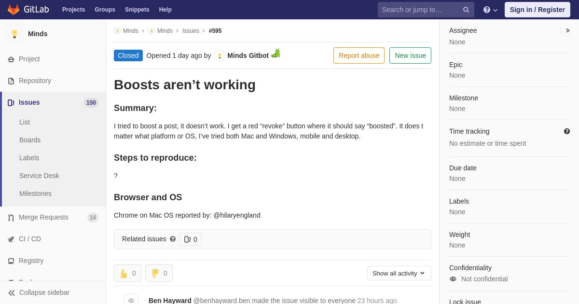Open the Groups menu
Screen dimensions: 579x304
point(105,10)
